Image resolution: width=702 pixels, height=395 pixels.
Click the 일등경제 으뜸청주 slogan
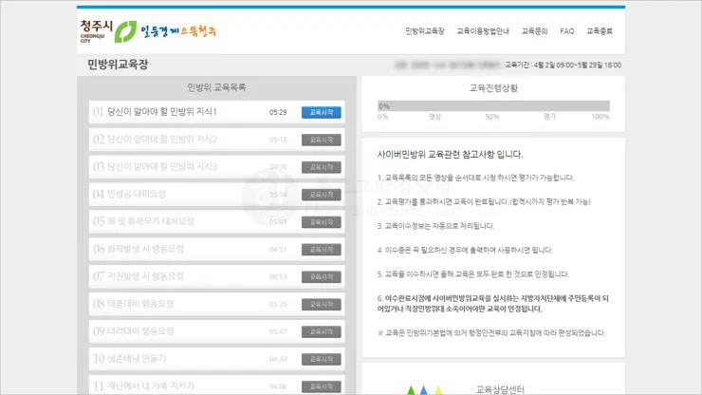178,31
